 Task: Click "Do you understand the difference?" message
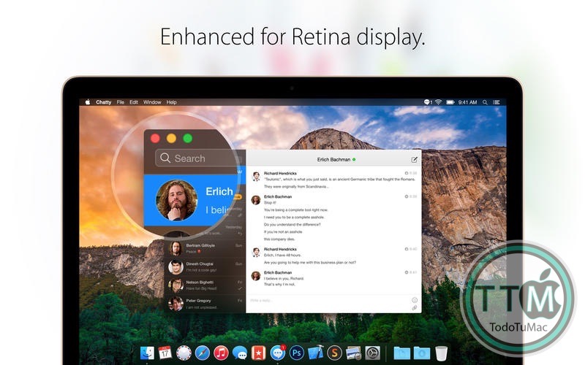tap(292, 225)
